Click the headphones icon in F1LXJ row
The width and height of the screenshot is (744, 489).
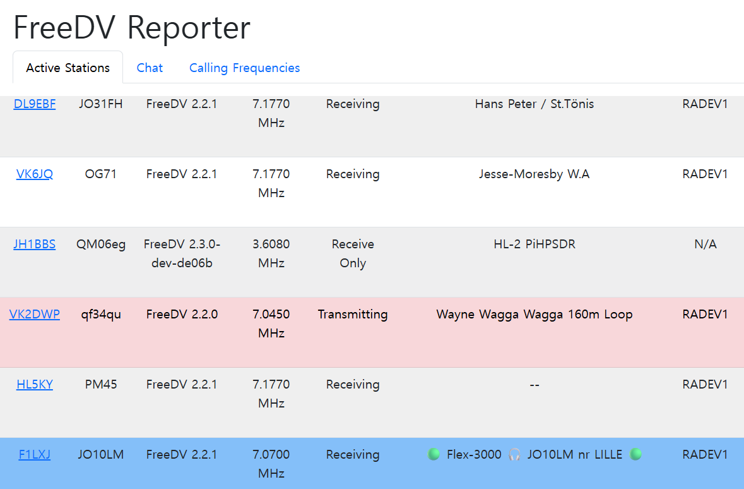(x=514, y=454)
